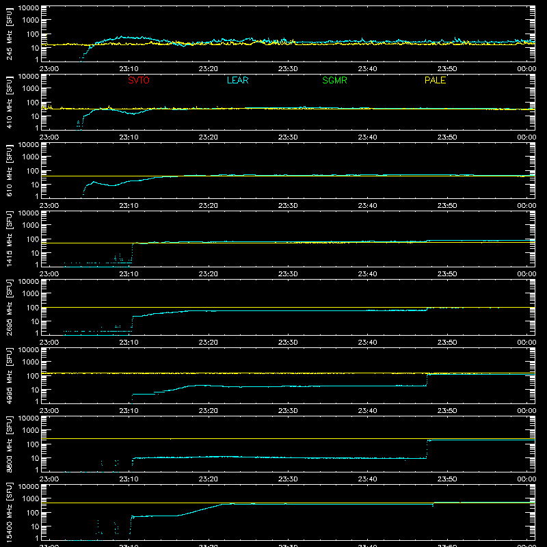The image size is (547, 547).
Task: Select the 410 MHz [SFU] axis label
Action: (10, 102)
